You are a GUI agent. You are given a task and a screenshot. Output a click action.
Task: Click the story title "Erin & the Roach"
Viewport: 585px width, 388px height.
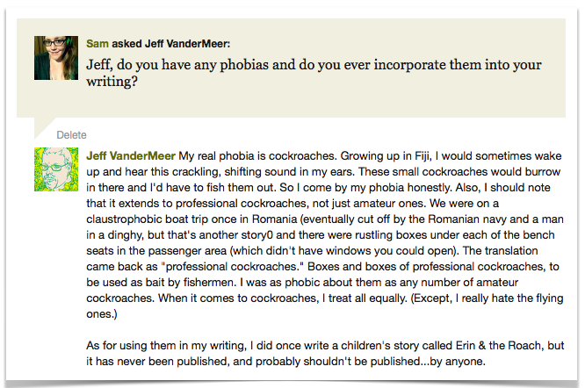coord(500,346)
